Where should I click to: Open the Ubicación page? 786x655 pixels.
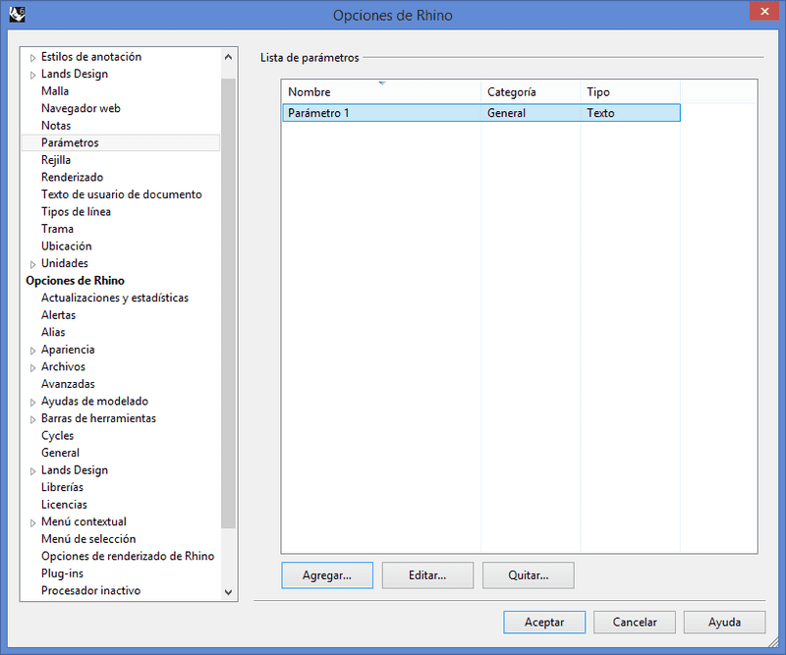pos(67,246)
